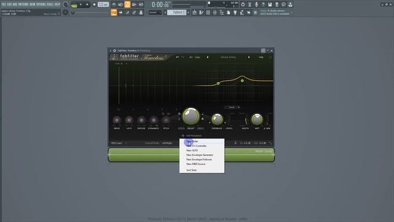This screenshot has width=394, height=222.
Task: Click Add Modulation plus button
Action: click(x=183, y=136)
